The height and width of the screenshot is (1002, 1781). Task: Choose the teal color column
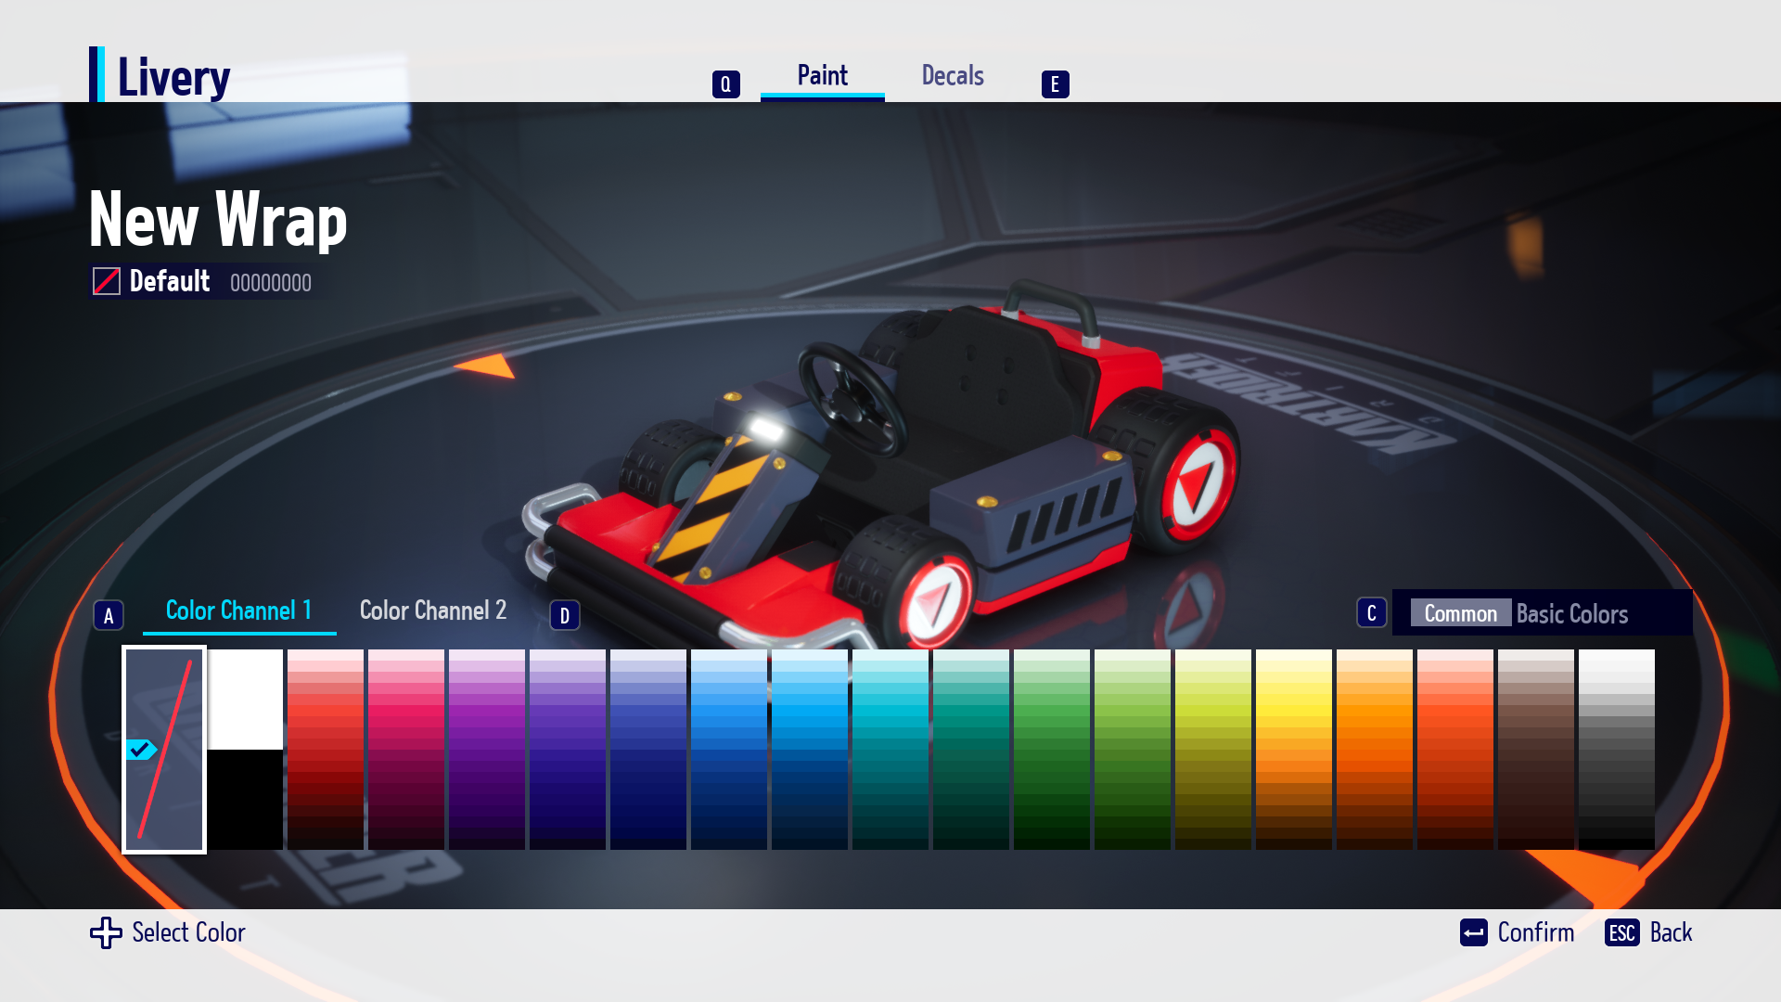pyautogui.click(x=971, y=750)
